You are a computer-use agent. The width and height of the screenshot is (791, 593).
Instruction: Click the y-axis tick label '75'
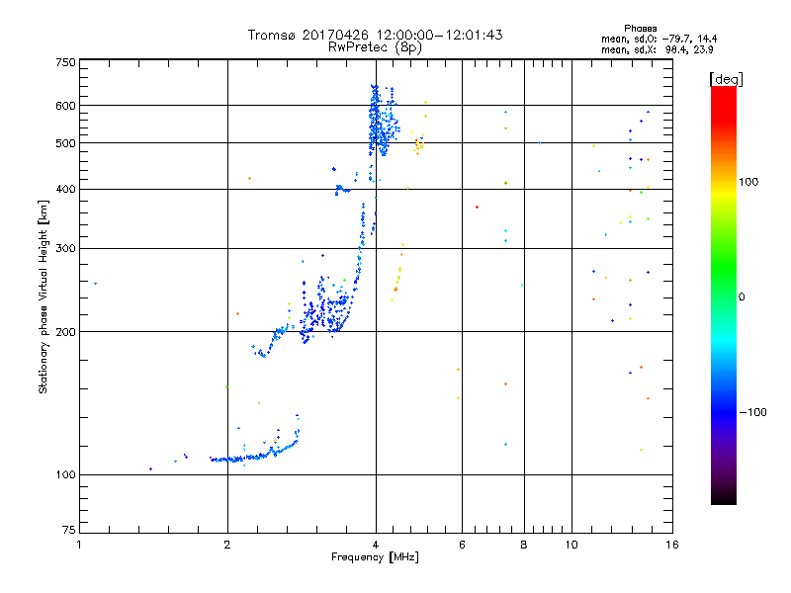click(69, 530)
